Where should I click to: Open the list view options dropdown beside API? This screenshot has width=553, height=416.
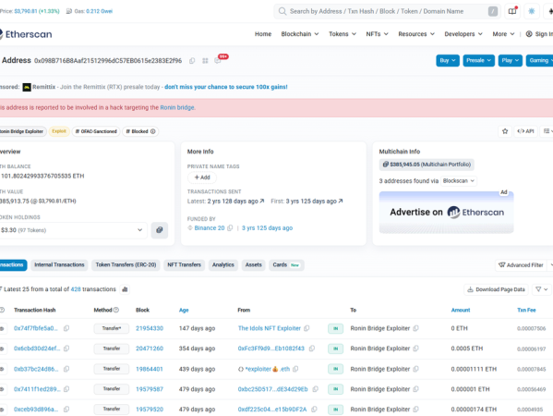547,131
